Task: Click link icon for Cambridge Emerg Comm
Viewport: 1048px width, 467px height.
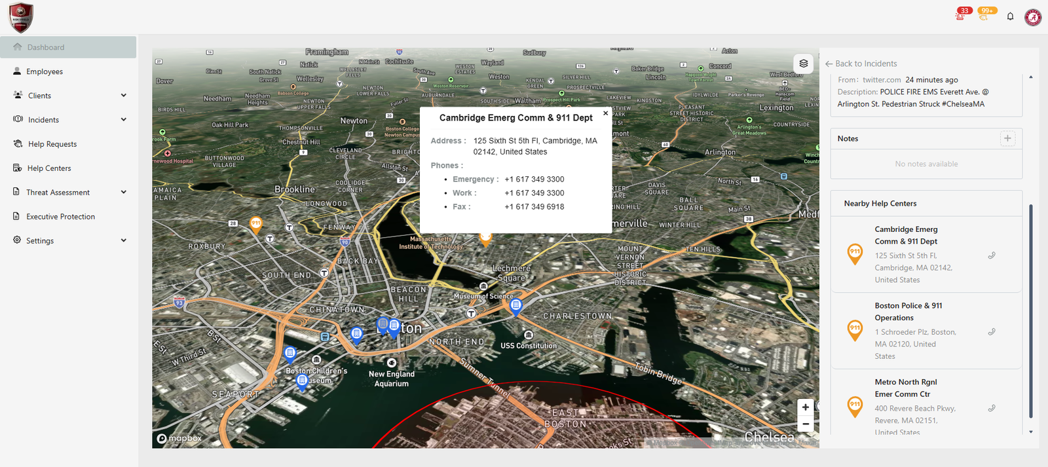Action: tap(992, 255)
